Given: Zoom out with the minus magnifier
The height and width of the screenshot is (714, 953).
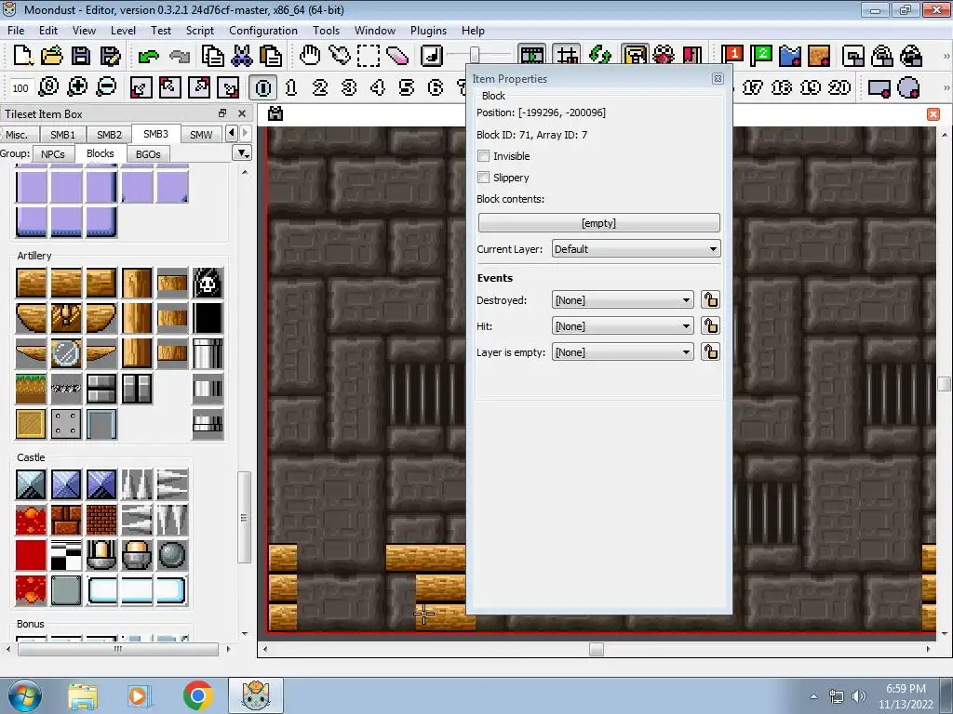Looking at the screenshot, I should click(106, 87).
